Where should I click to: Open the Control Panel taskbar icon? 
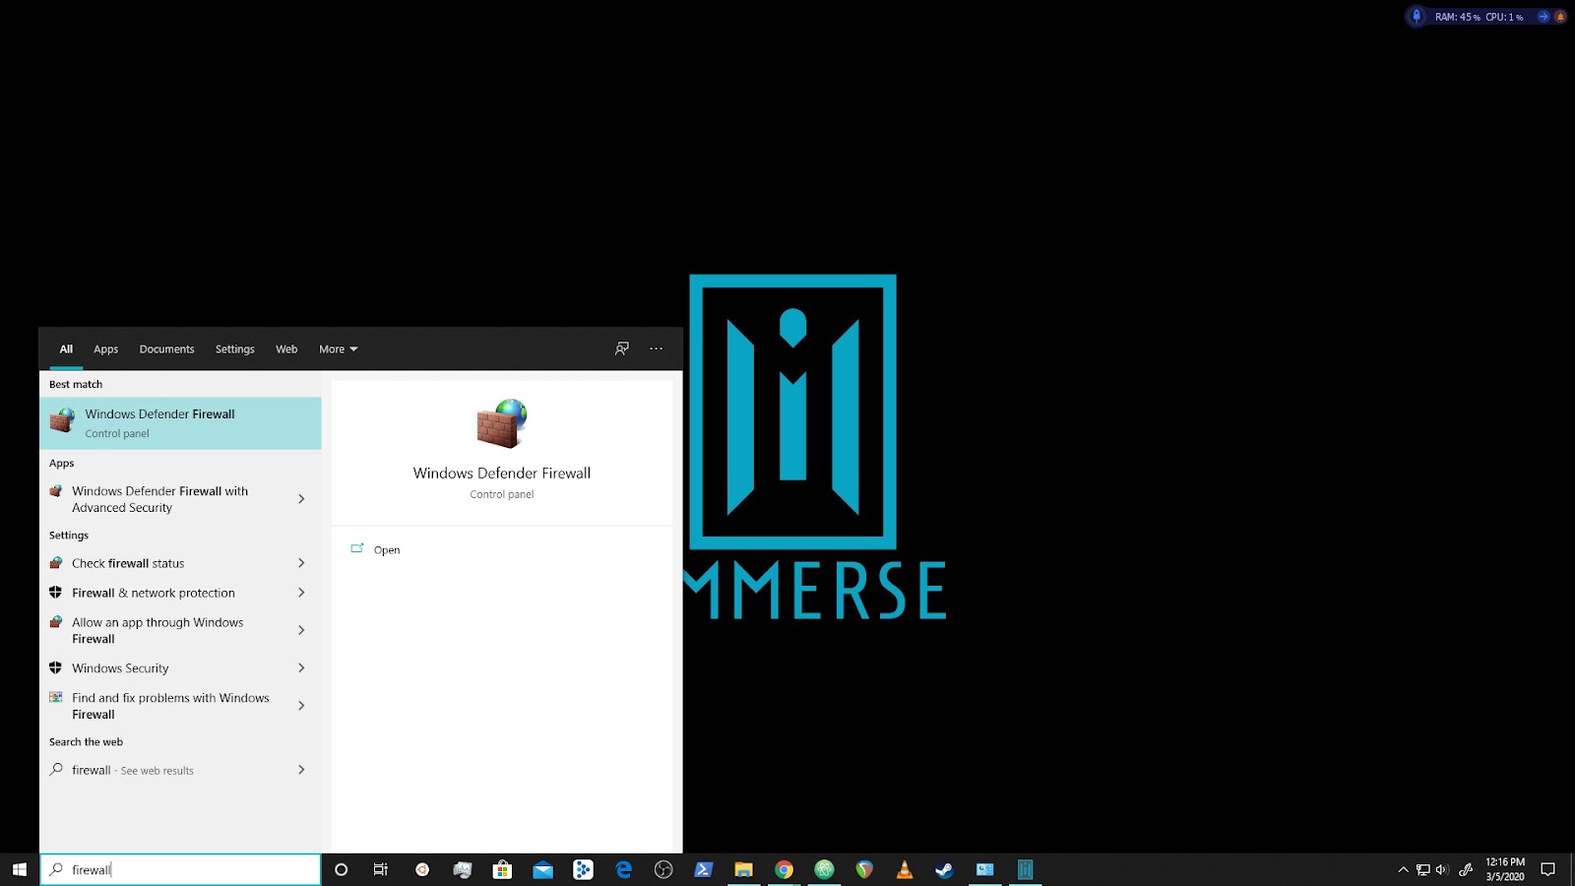pos(985,869)
